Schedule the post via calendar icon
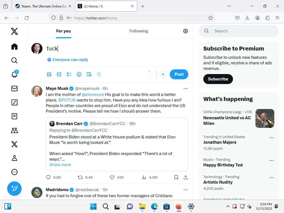 [89, 74]
